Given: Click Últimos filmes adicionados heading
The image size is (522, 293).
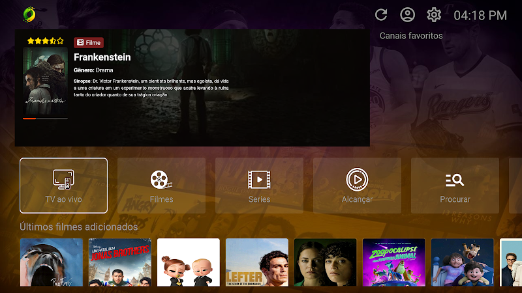Looking at the screenshot, I should [78, 227].
